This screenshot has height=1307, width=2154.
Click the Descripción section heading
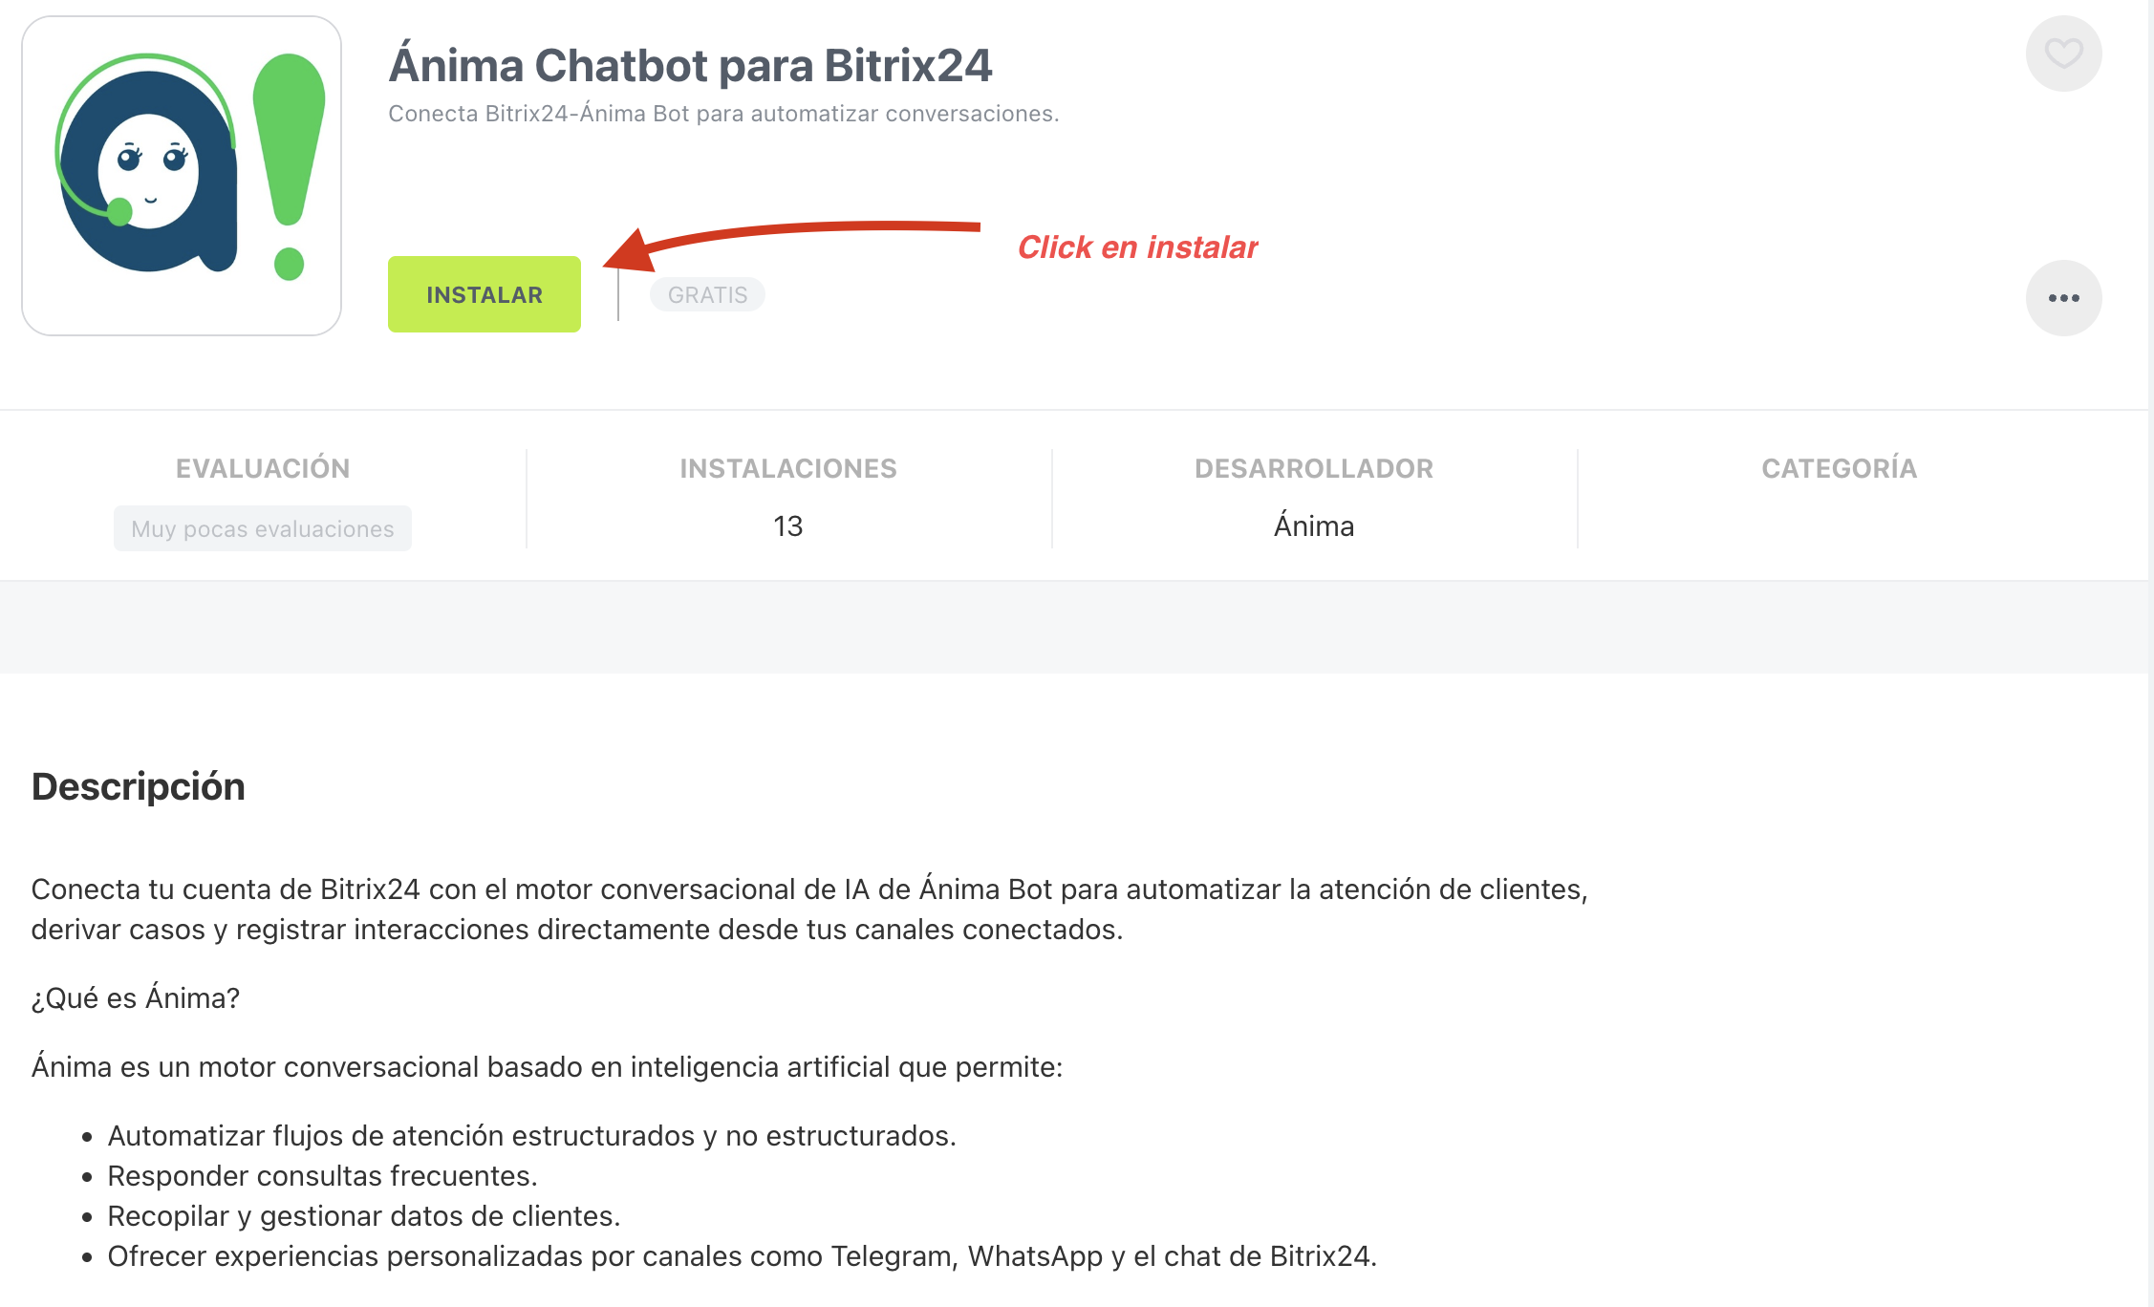(139, 786)
